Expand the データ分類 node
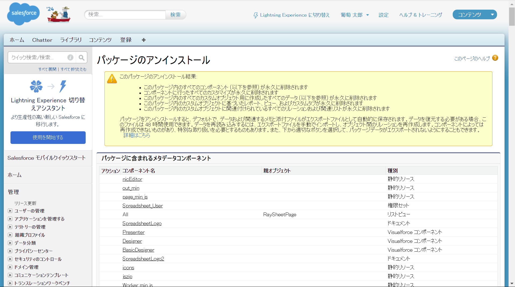Viewport: 515px width, 287px height. pos(10,243)
